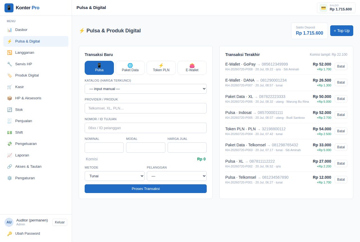Click the Pengaturan gear icon

pos(10,178)
